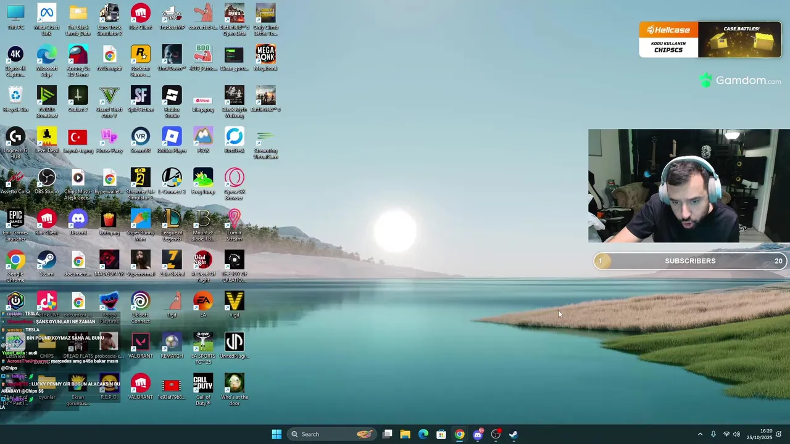This screenshot has height=444, width=790.
Task: Launch Meta Quest Link shortcut
Action: point(47,20)
